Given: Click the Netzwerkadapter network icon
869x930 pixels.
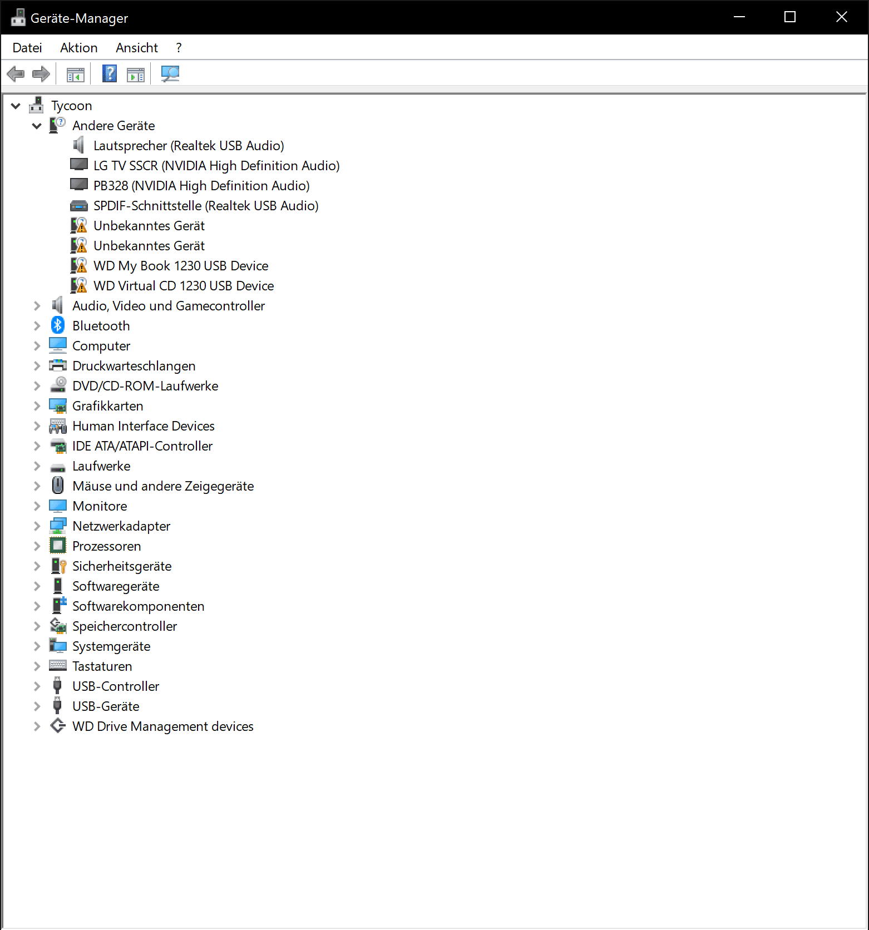Looking at the screenshot, I should 58,526.
